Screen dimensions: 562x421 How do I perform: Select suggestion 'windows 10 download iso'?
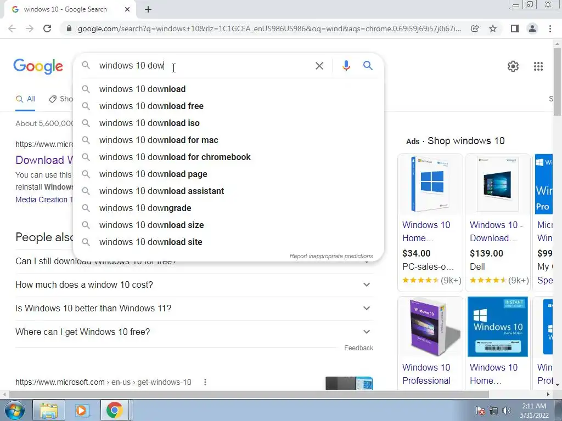pyautogui.click(x=228, y=123)
